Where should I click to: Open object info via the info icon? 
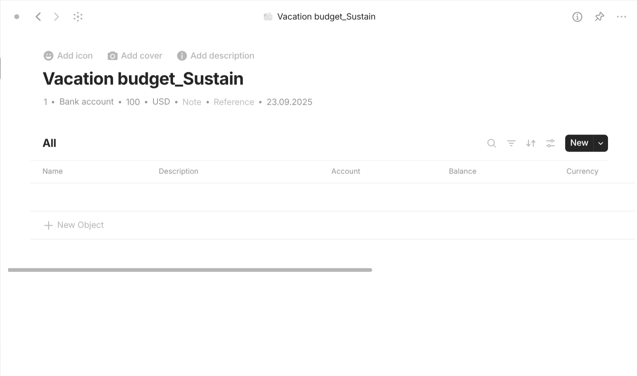coord(577,17)
